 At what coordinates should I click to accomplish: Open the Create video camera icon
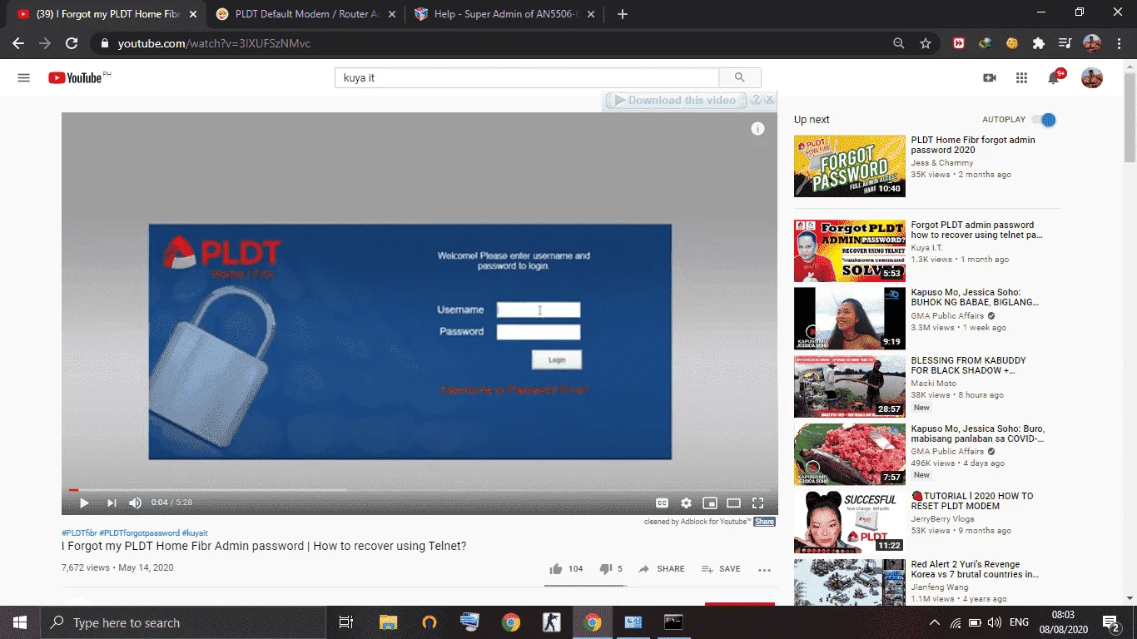[x=990, y=77]
